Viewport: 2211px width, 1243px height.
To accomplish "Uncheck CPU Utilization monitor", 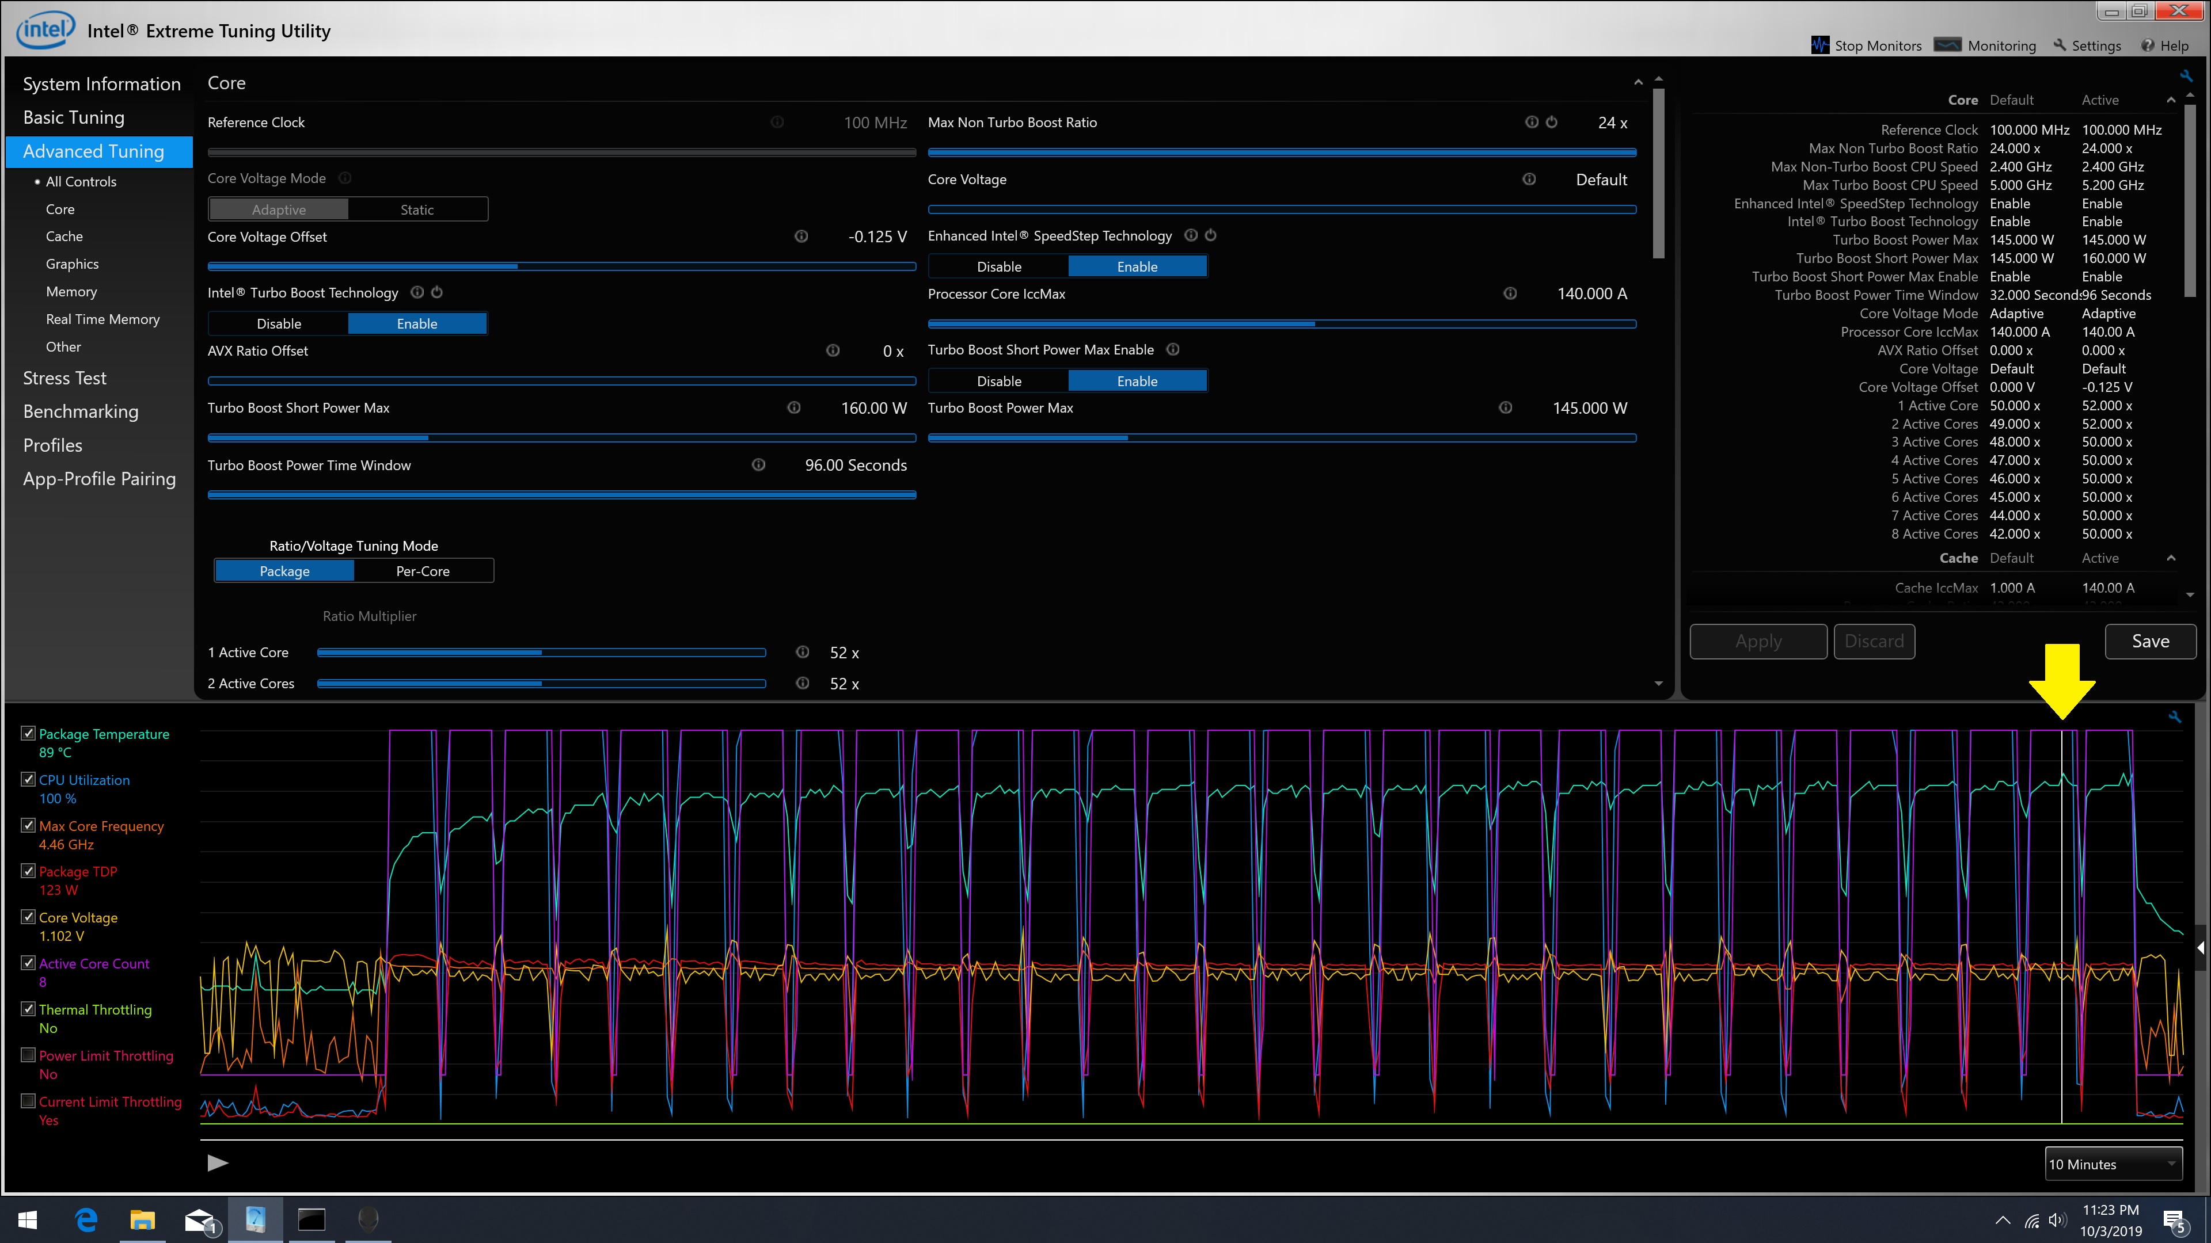I will click(x=28, y=779).
